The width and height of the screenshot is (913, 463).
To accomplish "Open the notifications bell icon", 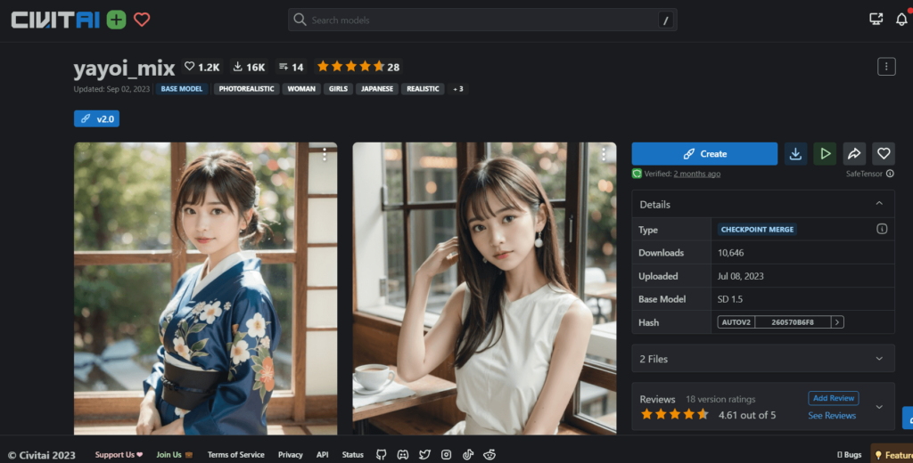I will click(x=901, y=20).
